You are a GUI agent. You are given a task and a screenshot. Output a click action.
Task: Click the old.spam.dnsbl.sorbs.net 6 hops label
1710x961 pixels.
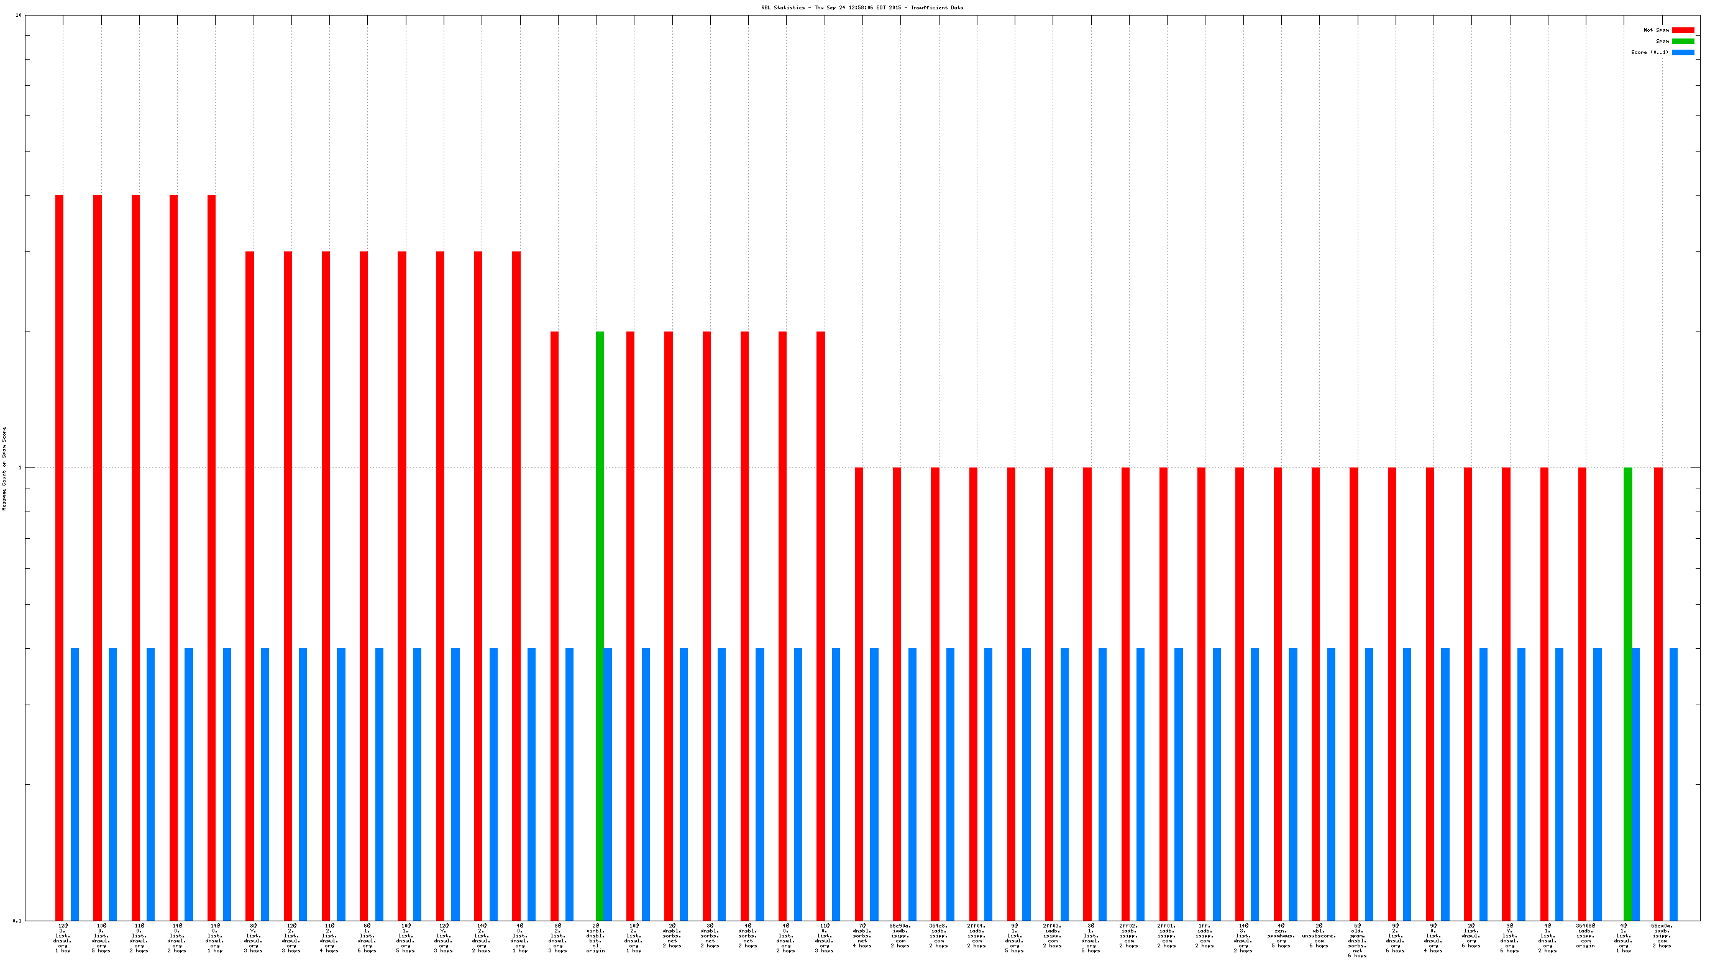pos(1357,941)
